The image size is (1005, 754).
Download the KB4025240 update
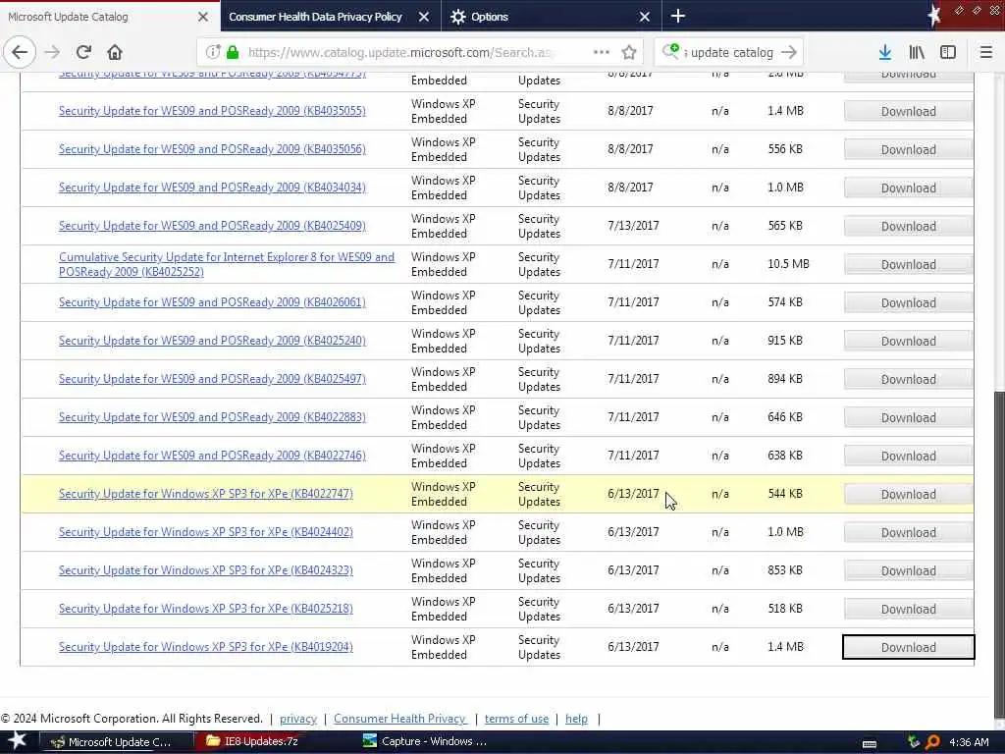(x=908, y=341)
